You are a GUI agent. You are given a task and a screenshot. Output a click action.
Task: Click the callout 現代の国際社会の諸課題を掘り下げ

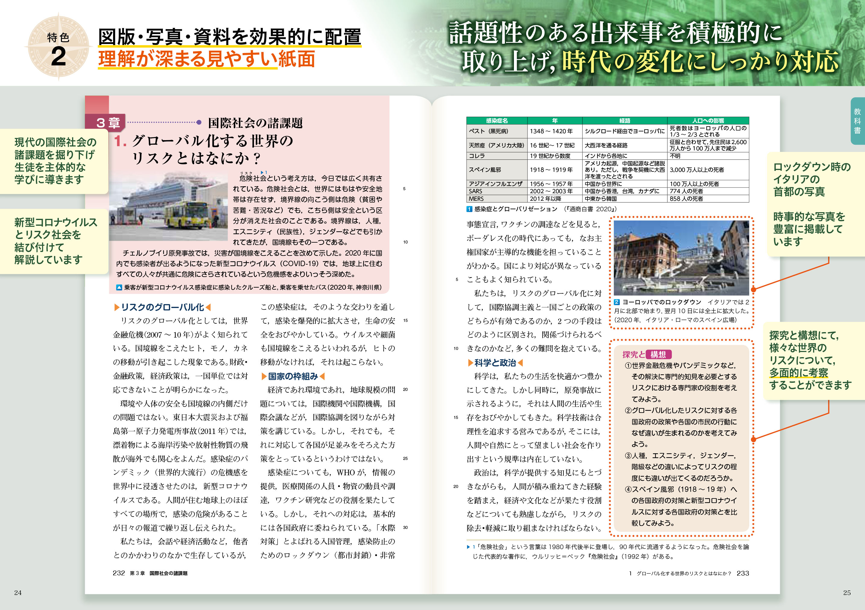pos(54,161)
